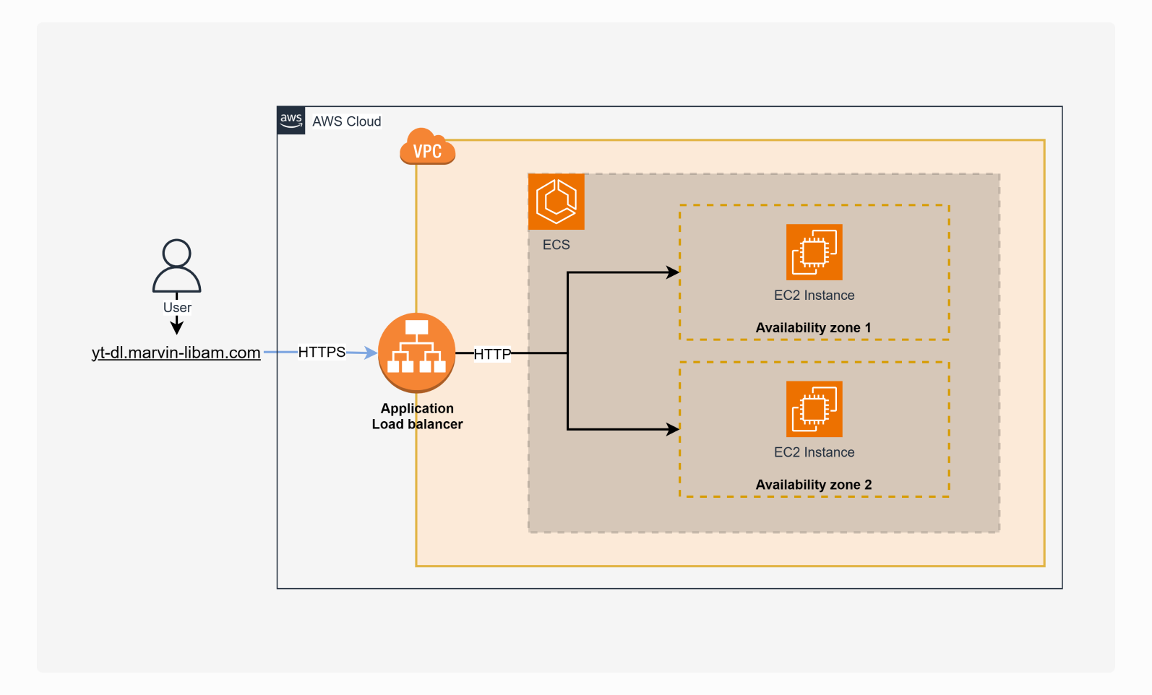Click the black arrow below User
The image size is (1152, 695).
[176, 327]
